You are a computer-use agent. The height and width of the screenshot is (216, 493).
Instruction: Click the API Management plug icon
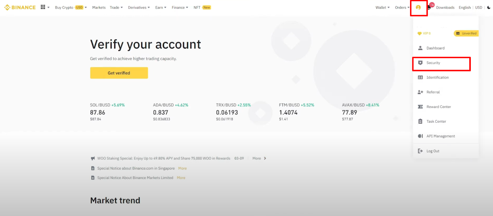point(420,136)
